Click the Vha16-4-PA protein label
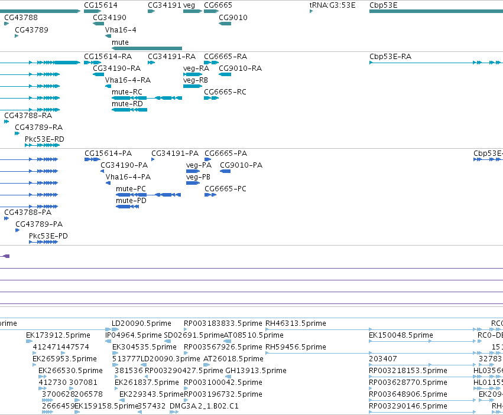 (128, 177)
